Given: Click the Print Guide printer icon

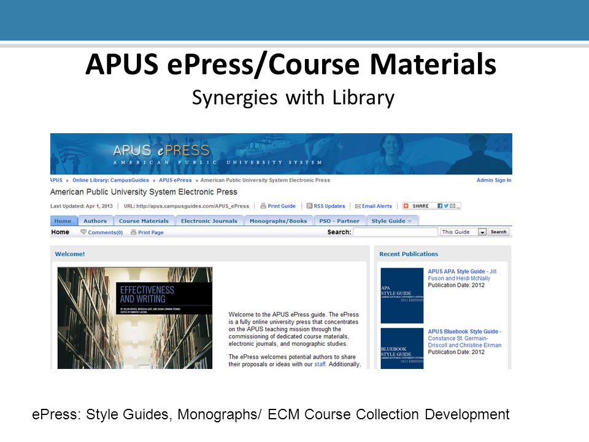Looking at the screenshot, I should tap(263, 206).
